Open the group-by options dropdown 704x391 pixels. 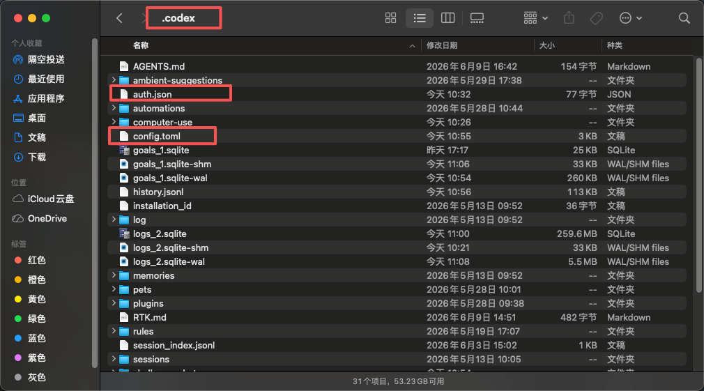point(535,18)
